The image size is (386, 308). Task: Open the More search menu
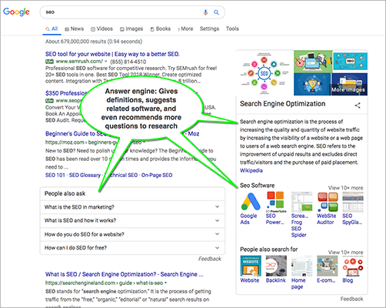pos(185,28)
